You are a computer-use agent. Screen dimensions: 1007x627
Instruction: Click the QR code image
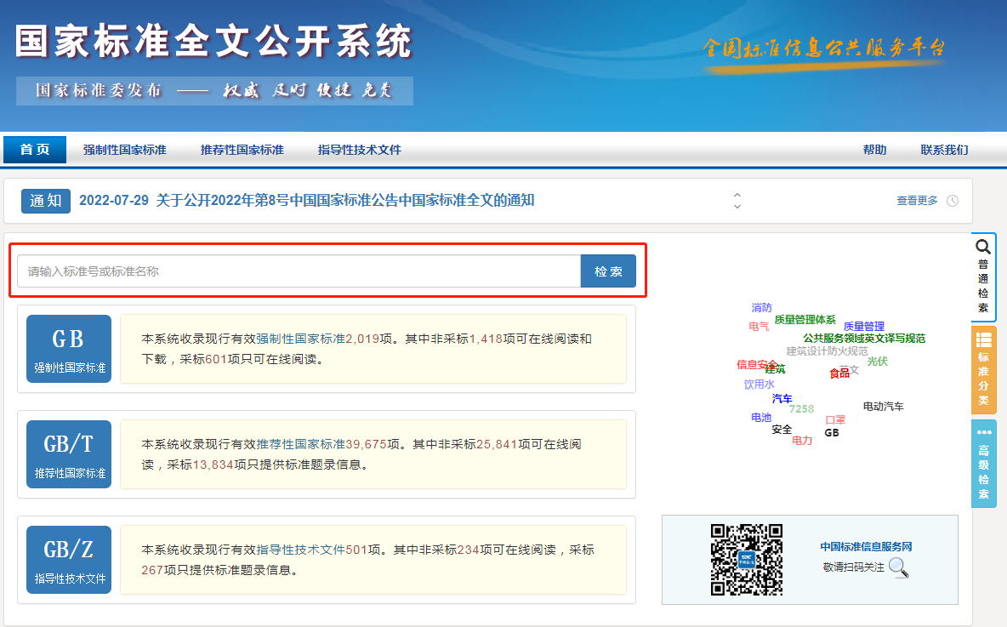coord(746,560)
